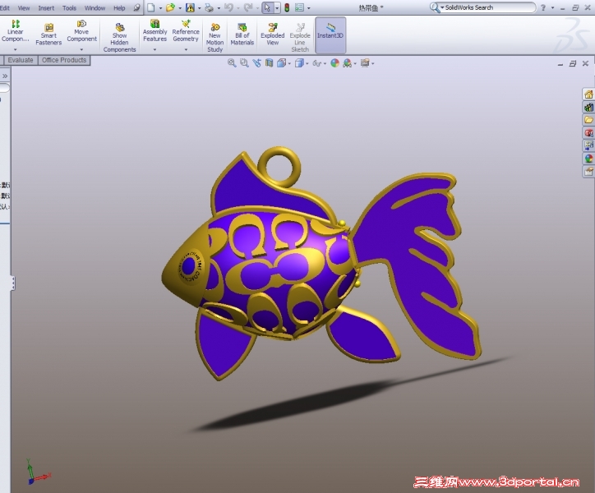Click the Undo icon
Viewport: 595px width, 493px height.
(228, 7)
